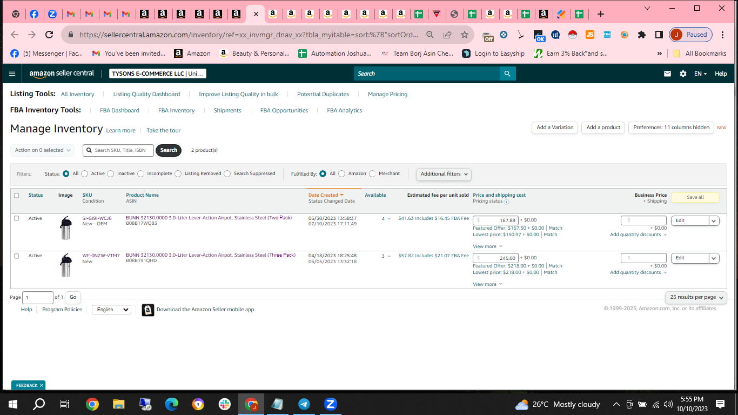
Task: Open the messages envelope icon
Action: point(667,73)
